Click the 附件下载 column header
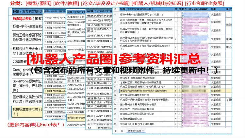 click(199, 9)
